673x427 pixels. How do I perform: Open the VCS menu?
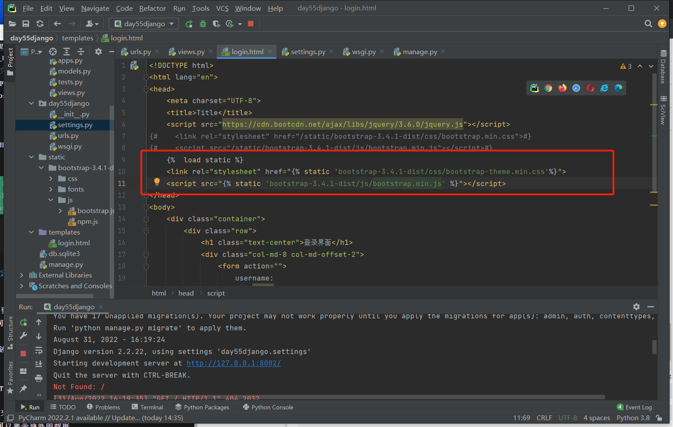222,8
